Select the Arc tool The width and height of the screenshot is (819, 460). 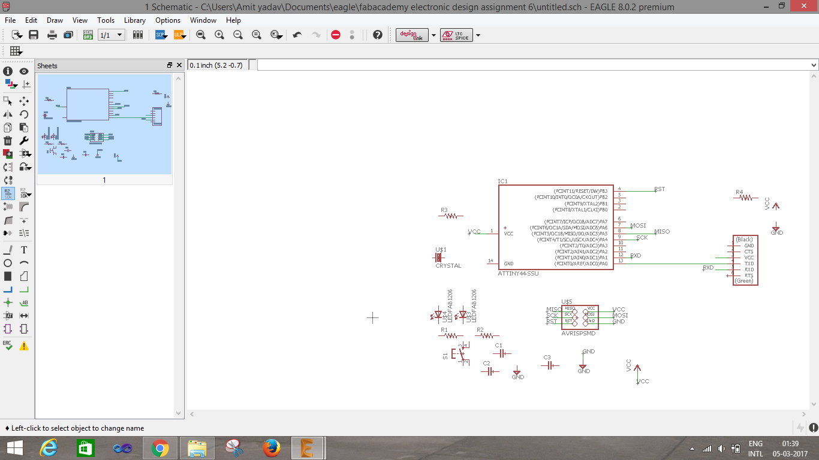click(x=24, y=262)
